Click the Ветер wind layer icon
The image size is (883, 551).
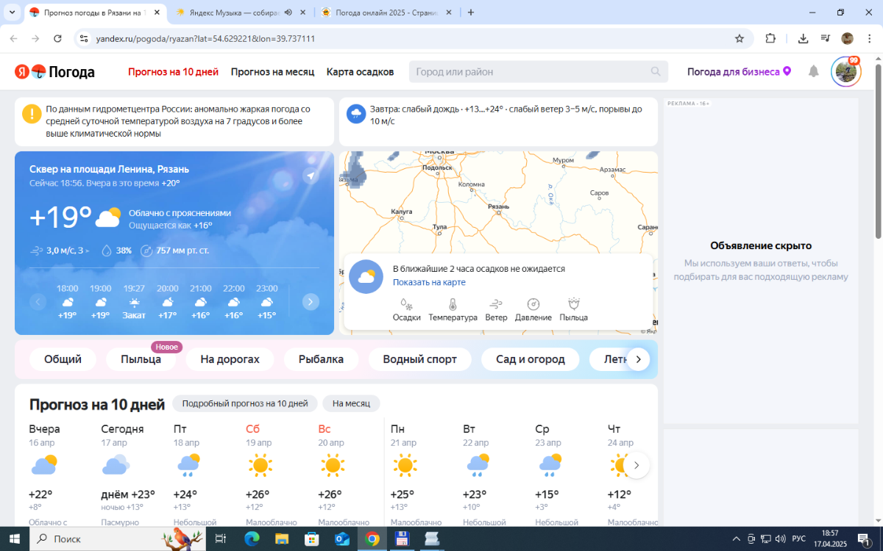coord(496,304)
